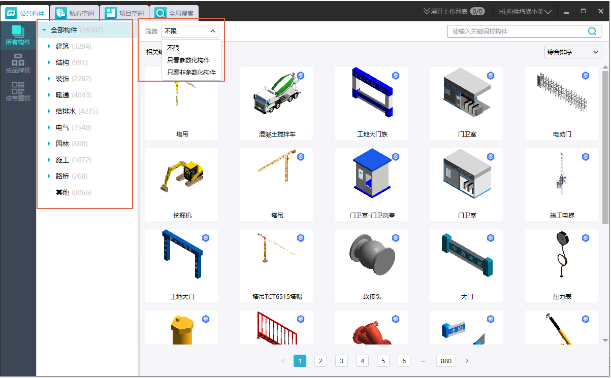The width and height of the screenshot is (611, 378).
Task: Switch to the 项目空间 tab
Action: [125, 13]
